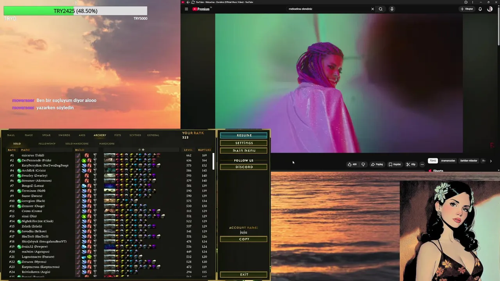Click player name enicarus (Tohil)
The image size is (500, 281).
(33, 155)
